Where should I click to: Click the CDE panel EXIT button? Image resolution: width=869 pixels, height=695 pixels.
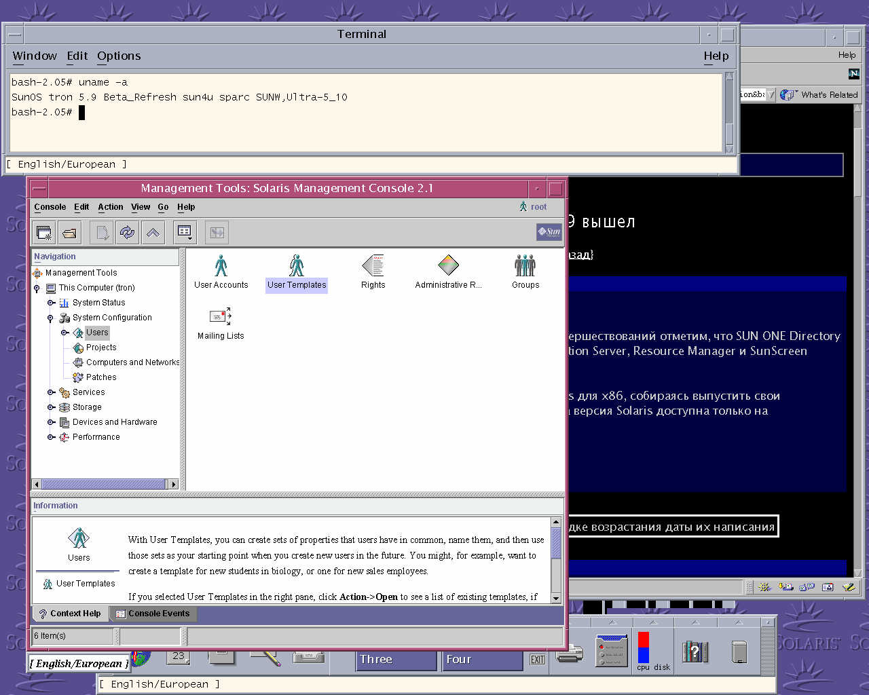(538, 659)
